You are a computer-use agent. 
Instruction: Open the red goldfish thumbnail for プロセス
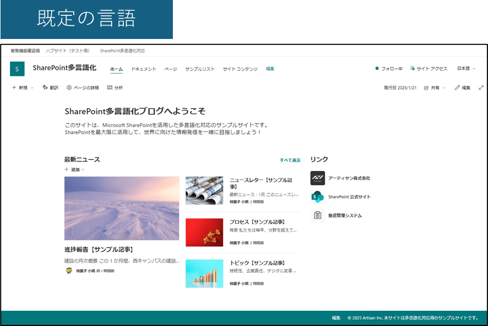(204, 232)
